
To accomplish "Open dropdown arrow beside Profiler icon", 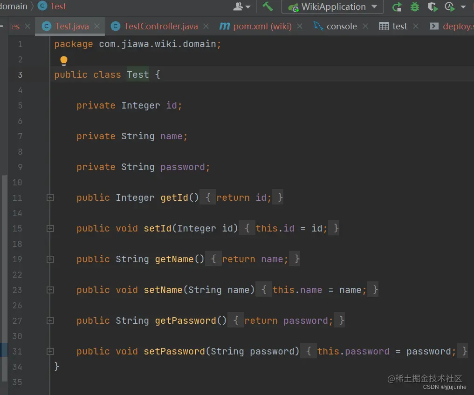I will pos(463,7).
